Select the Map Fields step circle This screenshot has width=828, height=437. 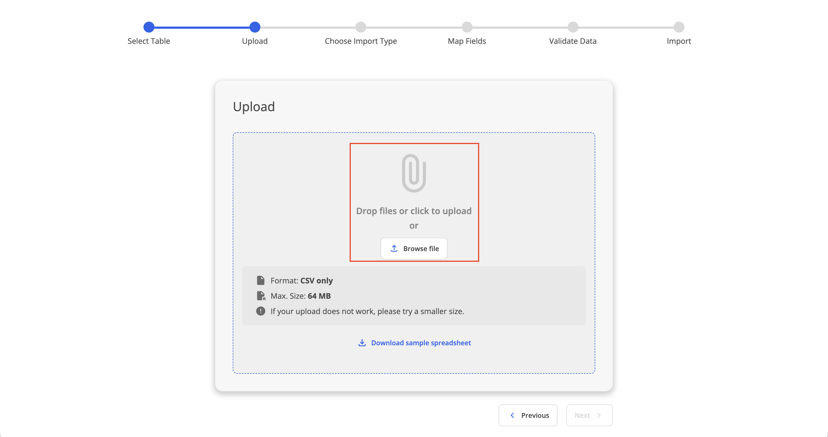467,27
